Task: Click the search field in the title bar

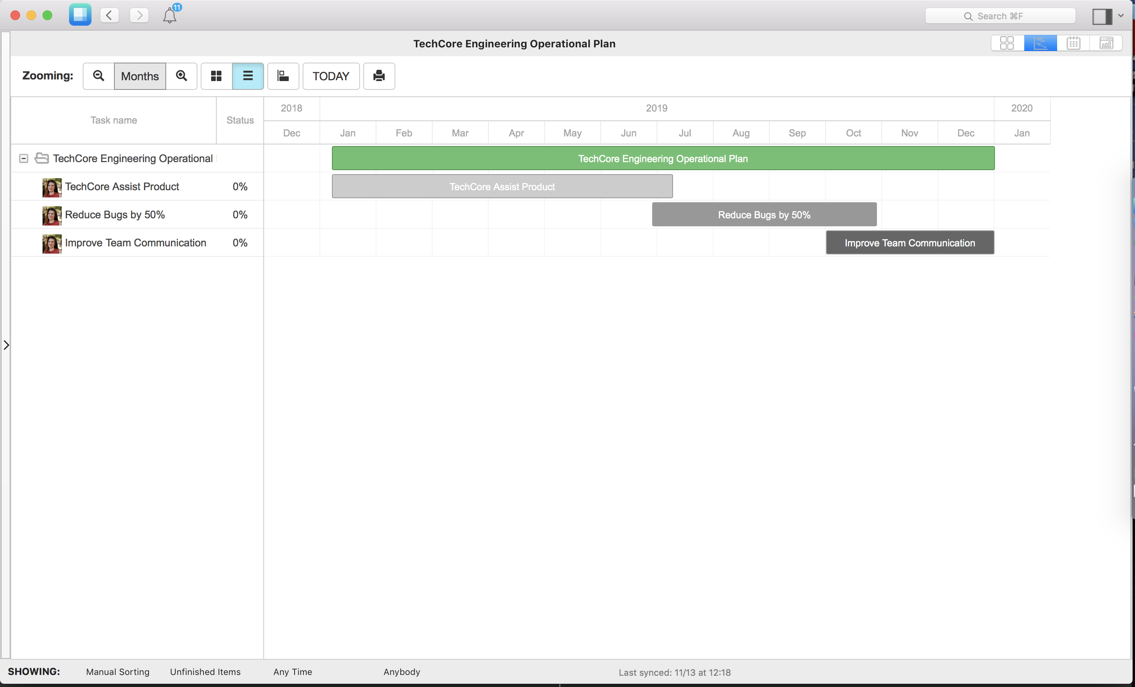Action: 1000,15
